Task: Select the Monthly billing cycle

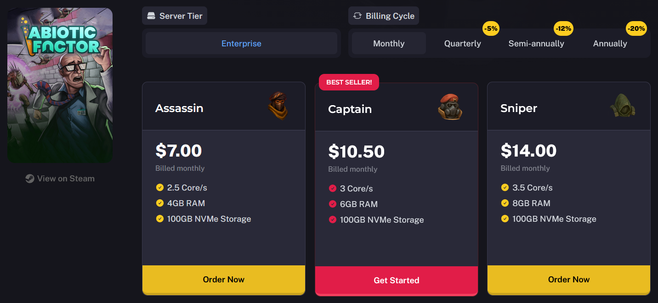Action: pyautogui.click(x=389, y=44)
